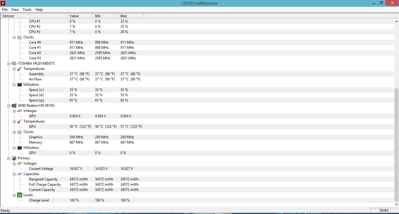Click the Primary battery icon
399x214 pixels.
tap(14, 158)
